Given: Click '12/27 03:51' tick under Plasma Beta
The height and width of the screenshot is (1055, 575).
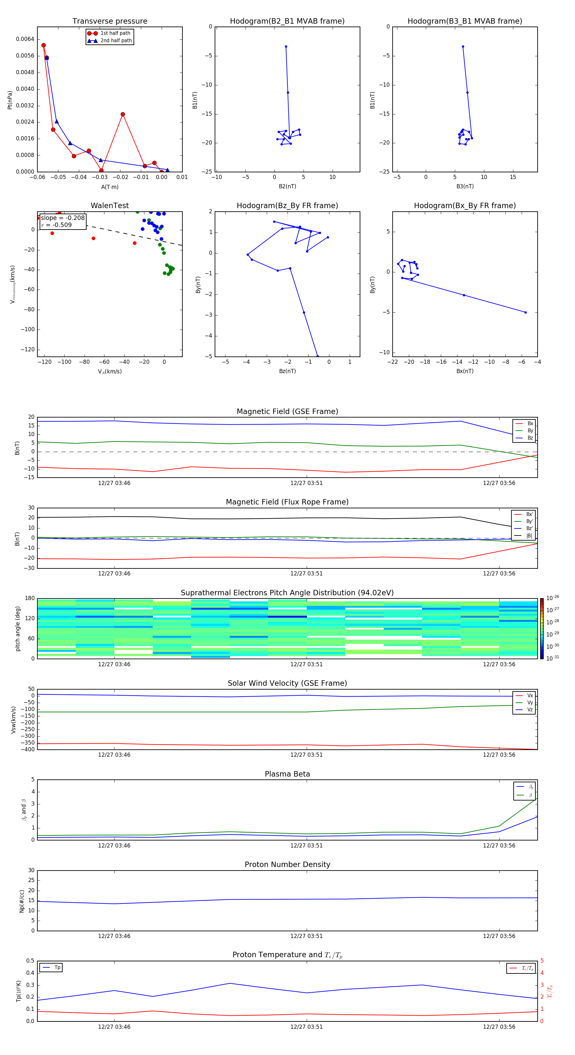Looking at the screenshot, I should point(307,845).
